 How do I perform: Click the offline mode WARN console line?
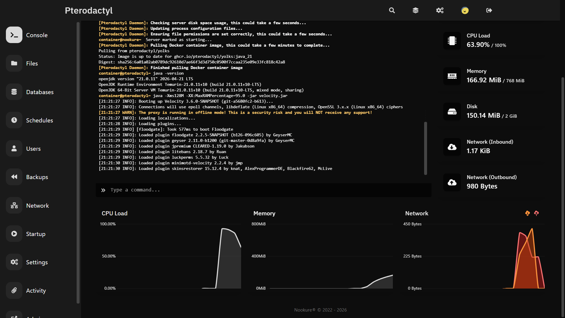pyautogui.click(x=235, y=112)
